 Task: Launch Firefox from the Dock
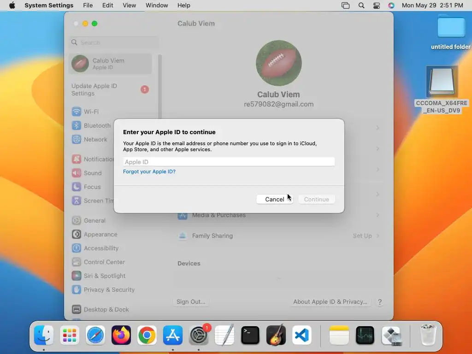coord(121,335)
